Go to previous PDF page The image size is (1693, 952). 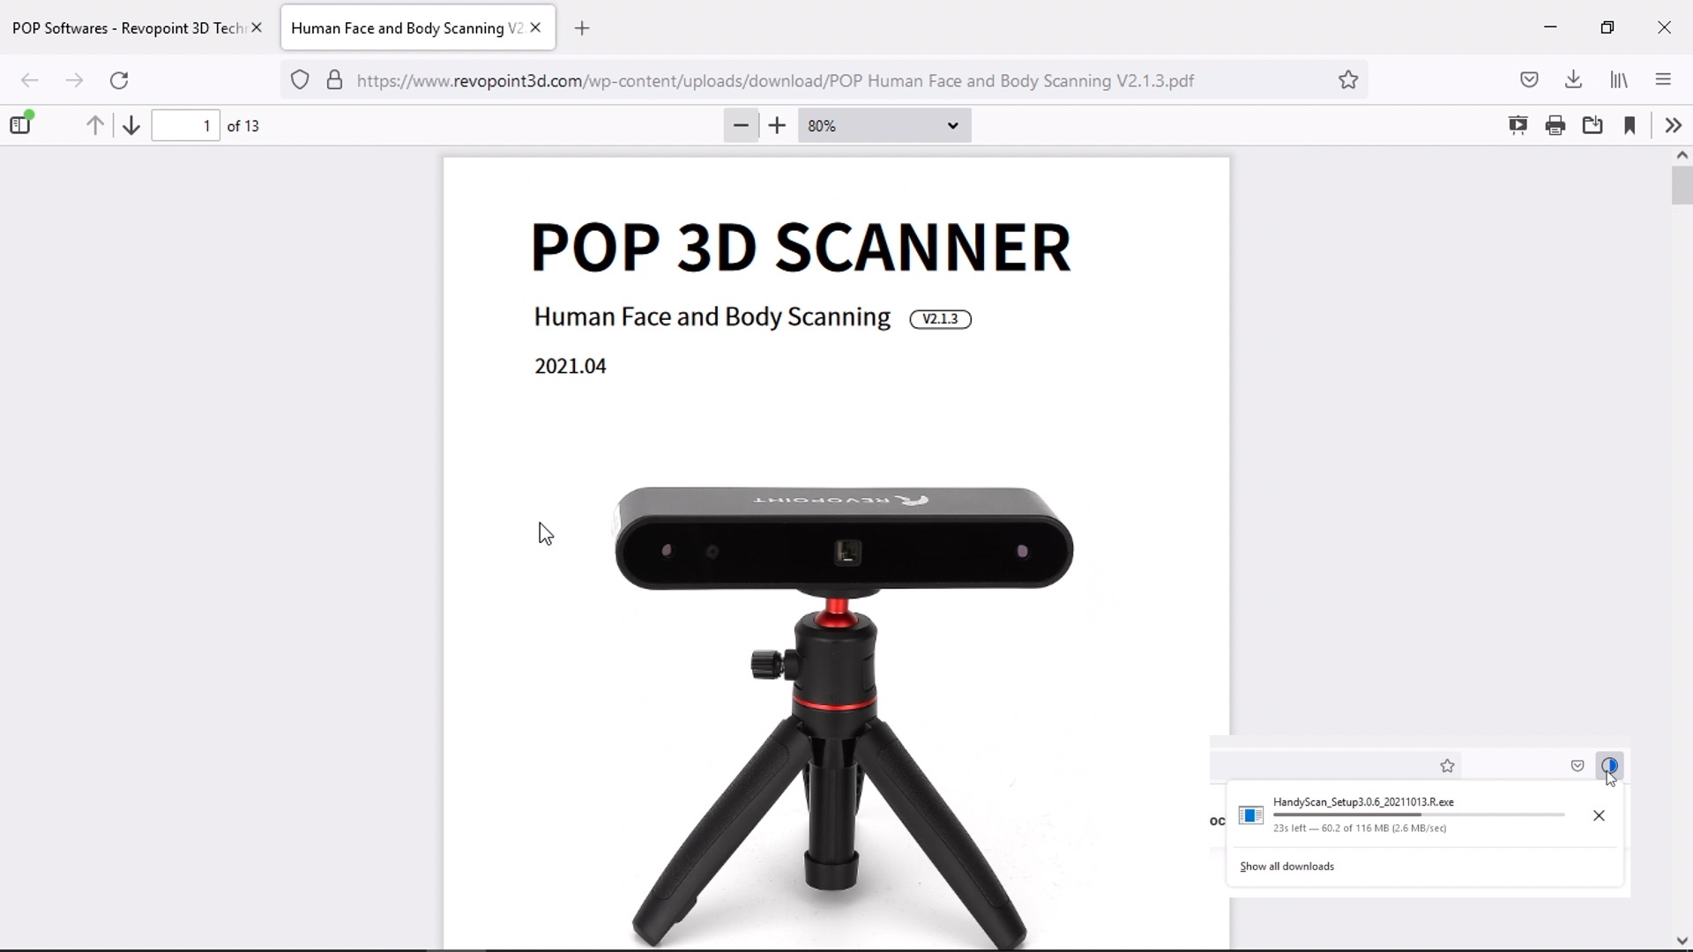(x=95, y=125)
